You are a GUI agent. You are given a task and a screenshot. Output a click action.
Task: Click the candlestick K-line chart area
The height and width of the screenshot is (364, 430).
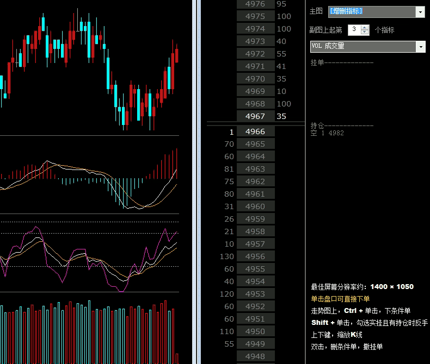(x=90, y=67)
